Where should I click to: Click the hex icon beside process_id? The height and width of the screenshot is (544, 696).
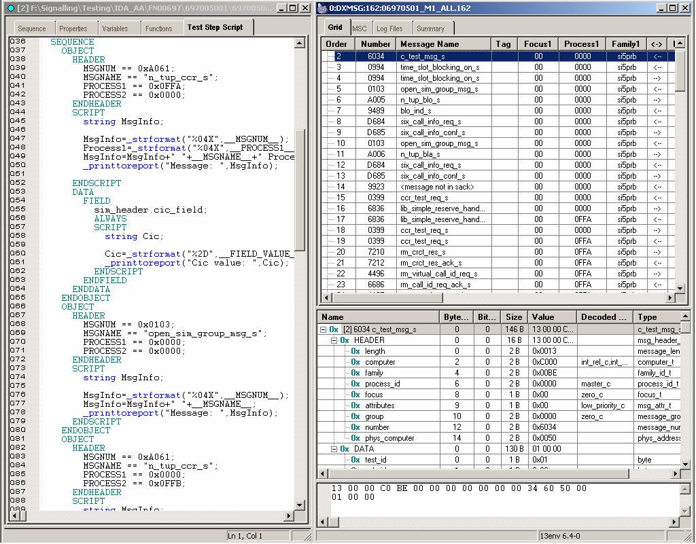pyautogui.click(x=355, y=384)
